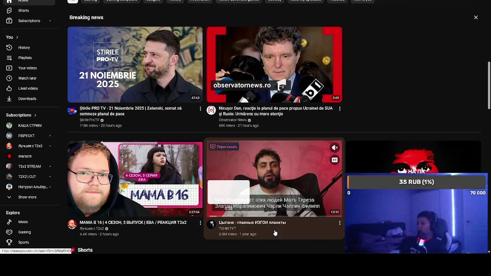The width and height of the screenshot is (491, 276).
Task: Open Observator News channel name link
Action: (x=232, y=120)
